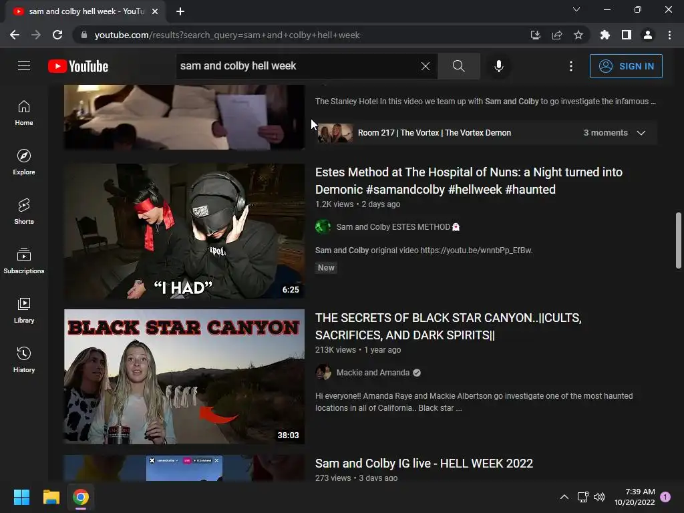
Task: Click the Stanley Hotel video thumbnail
Action: coord(184,117)
